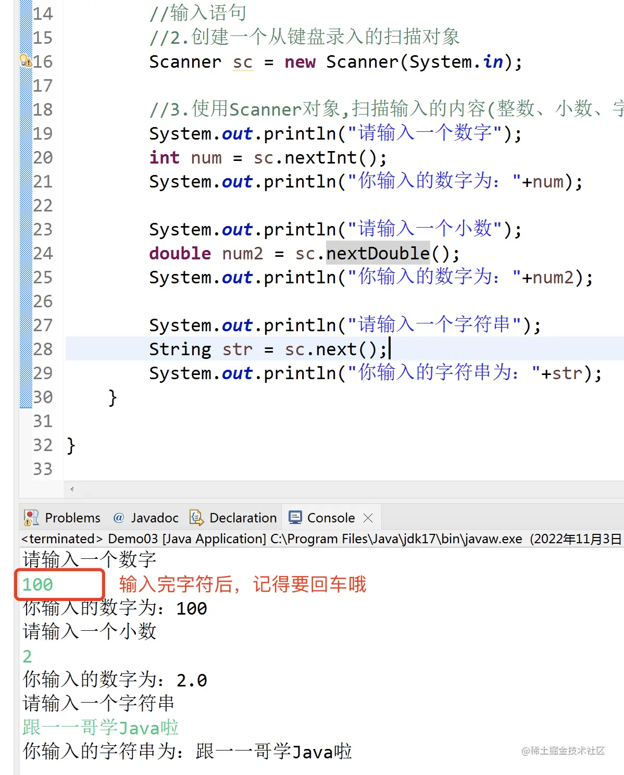This screenshot has width=624, height=775.
Task: Click the 'double' keyword on line 24
Action: click(180, 253)
